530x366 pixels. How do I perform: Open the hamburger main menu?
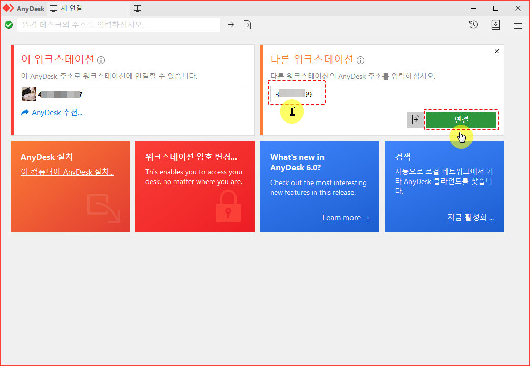click(x=518, y=25)
